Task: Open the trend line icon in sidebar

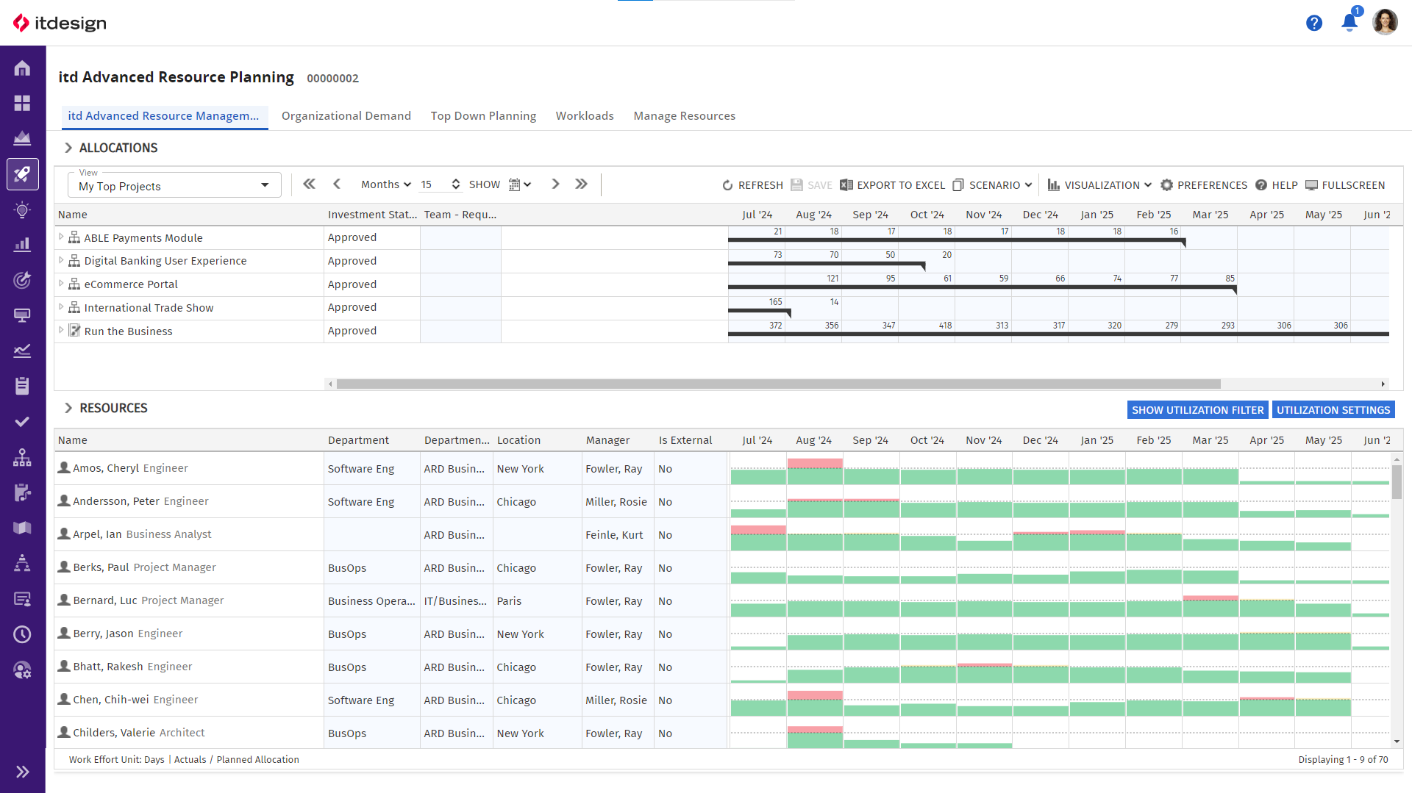Action: click(x=22, y=351)
